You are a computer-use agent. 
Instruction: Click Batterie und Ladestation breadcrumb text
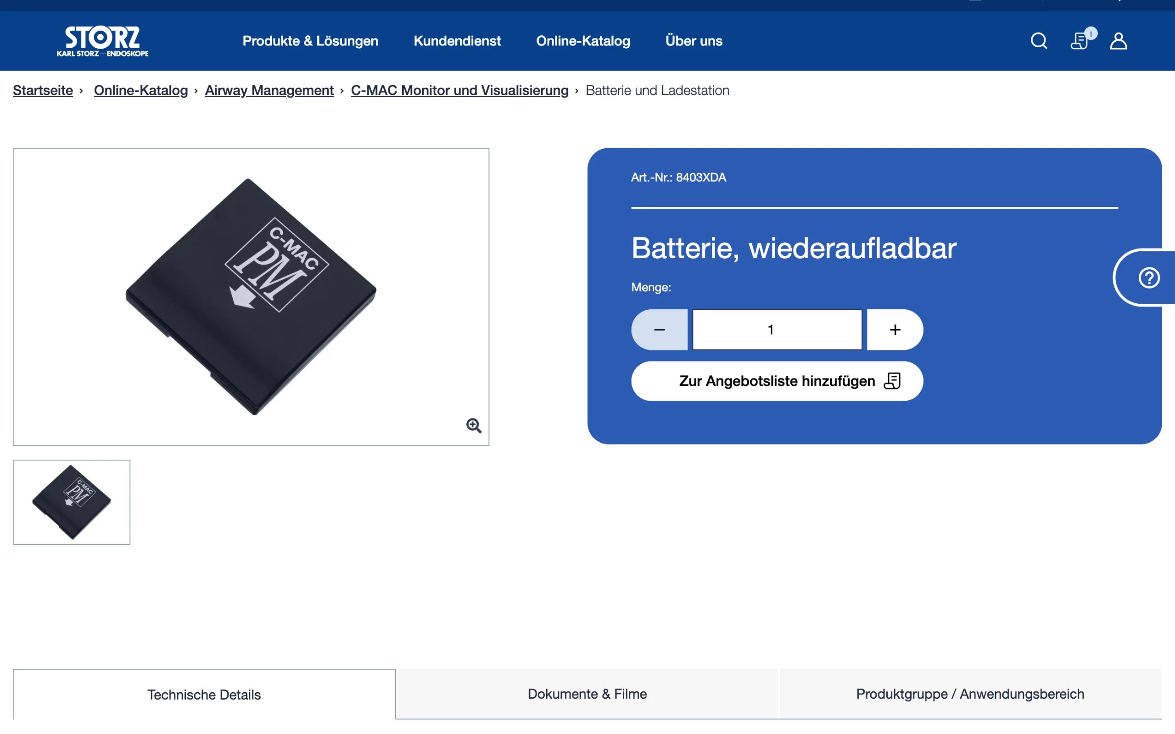(x=657, y=90)
